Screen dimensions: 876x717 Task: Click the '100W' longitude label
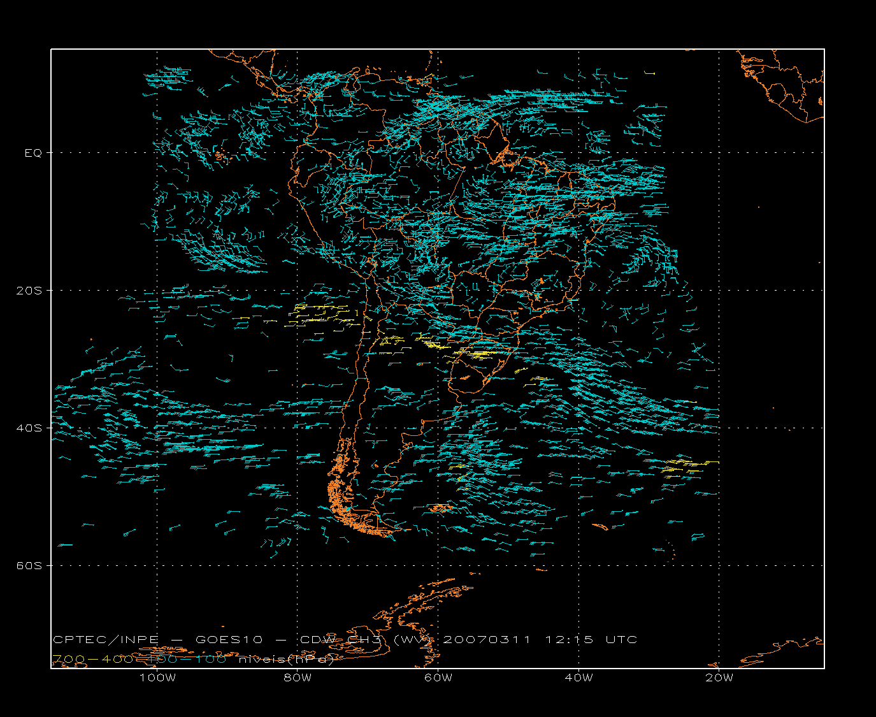(157, 678)
